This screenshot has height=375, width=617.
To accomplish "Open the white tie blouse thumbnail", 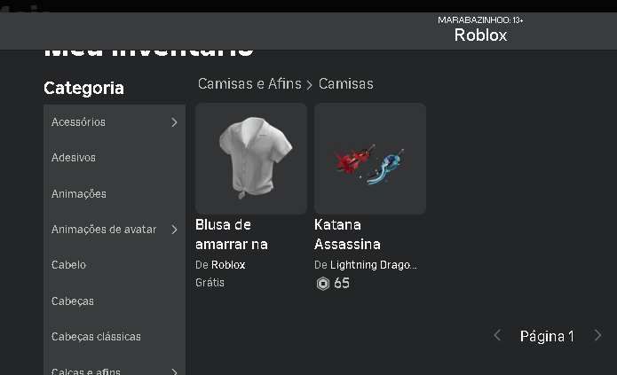I will coord(251,159).
